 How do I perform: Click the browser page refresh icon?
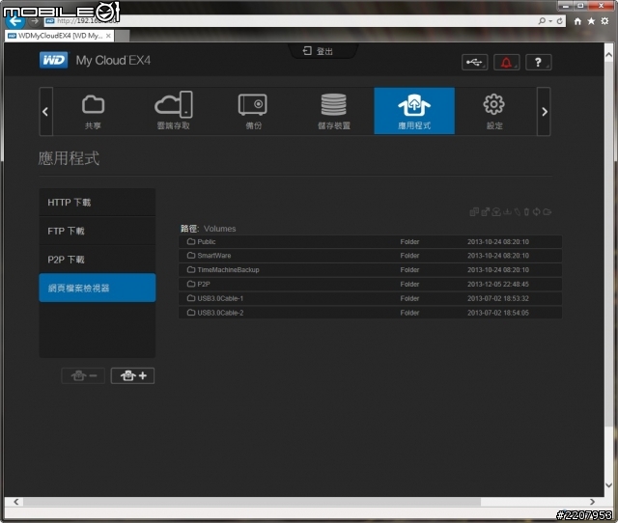[x=559, y=21]
